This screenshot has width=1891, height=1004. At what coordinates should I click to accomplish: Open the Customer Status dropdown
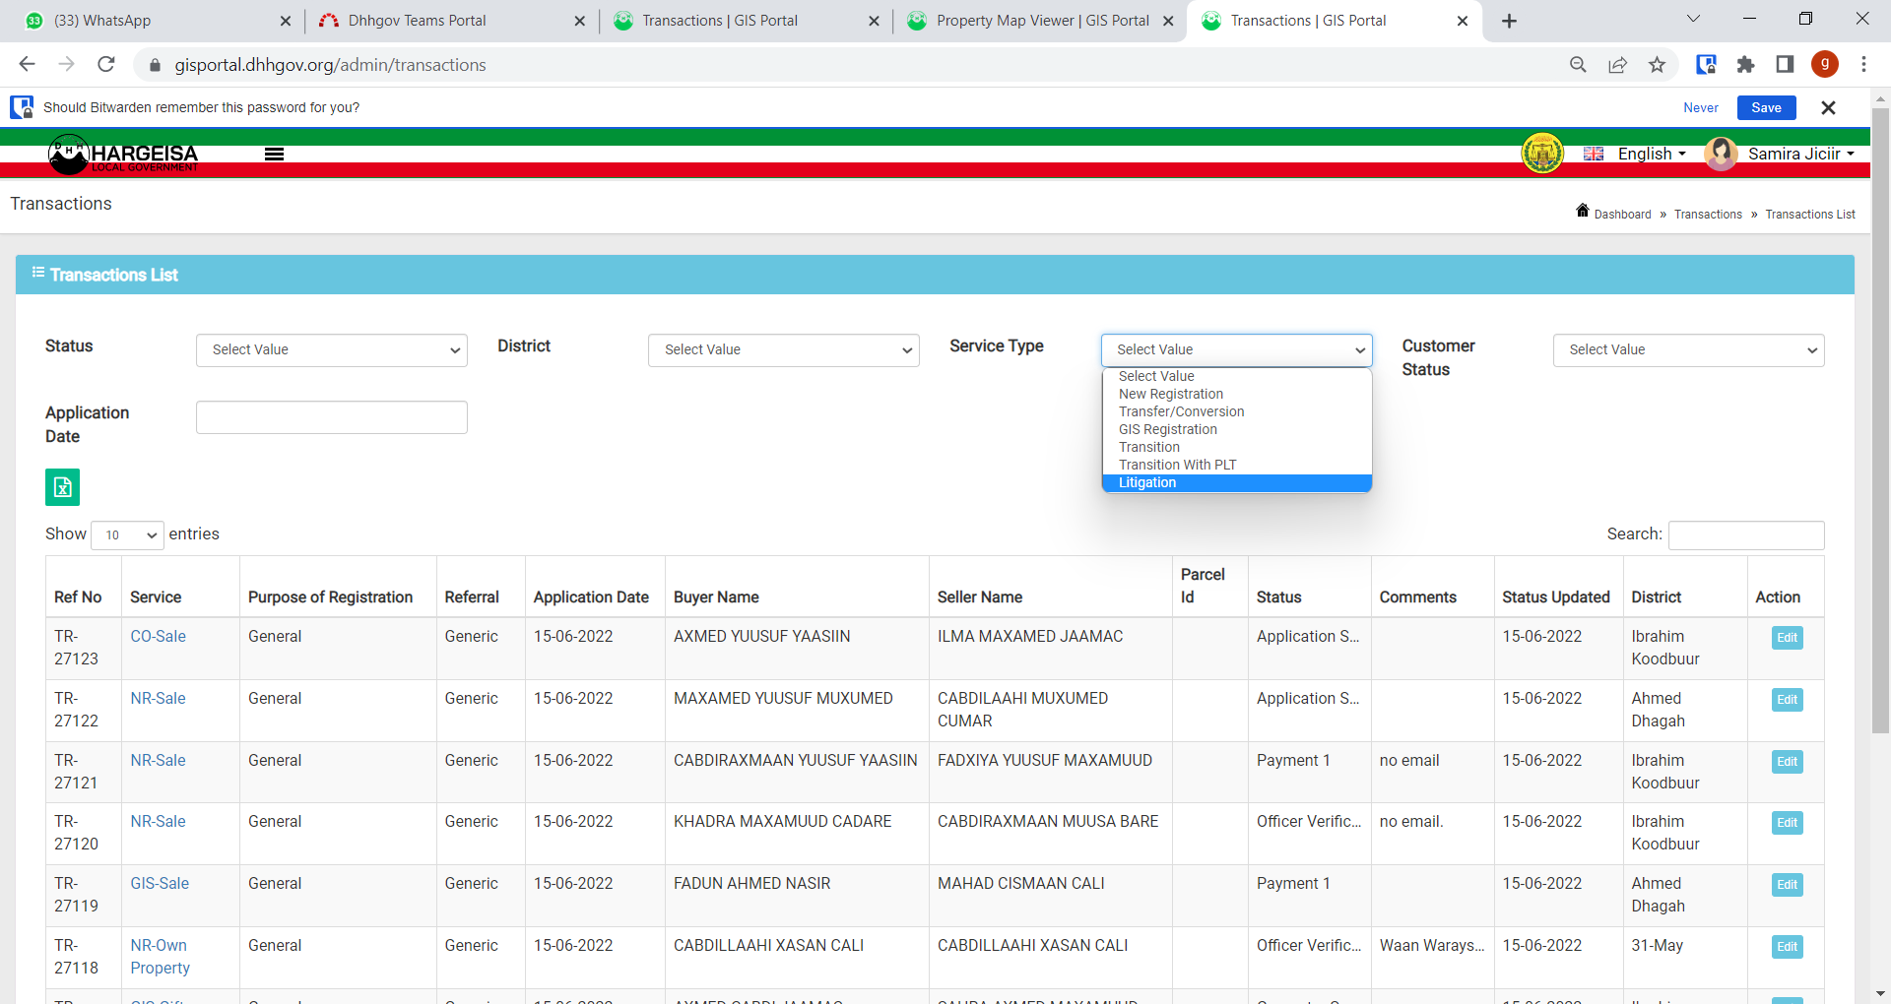pyautogui.click(x=1688, y=350)
